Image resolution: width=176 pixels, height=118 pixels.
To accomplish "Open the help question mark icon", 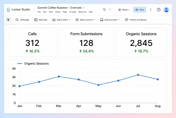I will (159, 10).
